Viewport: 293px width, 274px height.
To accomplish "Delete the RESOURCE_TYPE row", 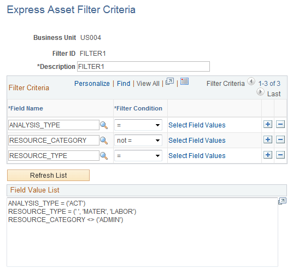I will tap(280, 155).
